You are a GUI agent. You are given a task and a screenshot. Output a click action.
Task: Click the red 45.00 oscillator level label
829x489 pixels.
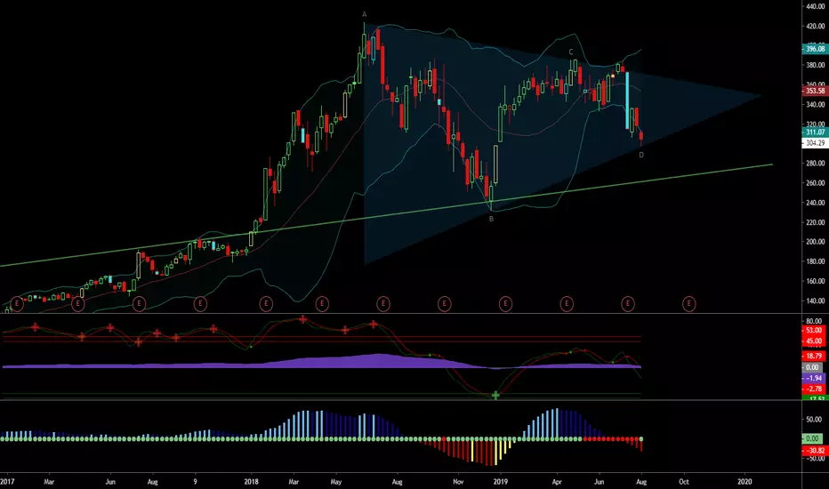coord(814,341)
